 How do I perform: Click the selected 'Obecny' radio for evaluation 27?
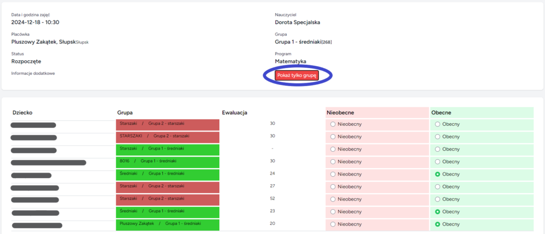(x=439, y=186)
